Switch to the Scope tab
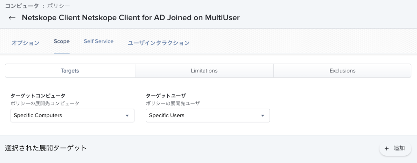Image resolution: width=417 pixels, height=163 pixels. coord(62,41)
